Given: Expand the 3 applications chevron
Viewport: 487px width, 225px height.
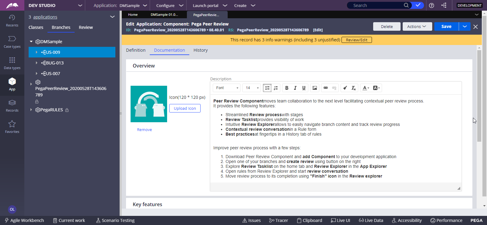Looking at the screenshot, I should (x=112, y=17).
